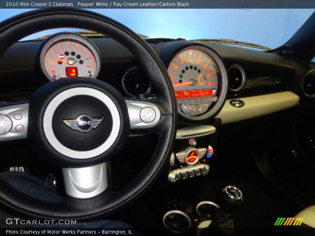Click the caption "2010 Mini Cooper S Clubman"

(40, 4)
